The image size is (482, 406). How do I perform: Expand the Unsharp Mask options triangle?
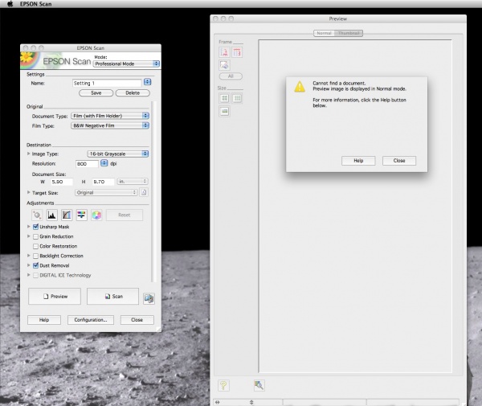coord(29,227)
